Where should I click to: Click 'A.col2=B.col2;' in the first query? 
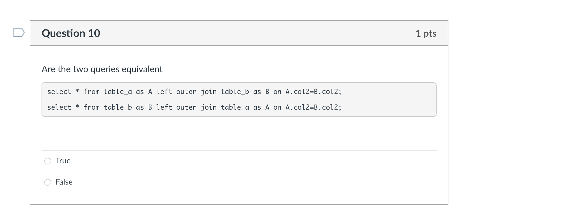coord(313,92)
